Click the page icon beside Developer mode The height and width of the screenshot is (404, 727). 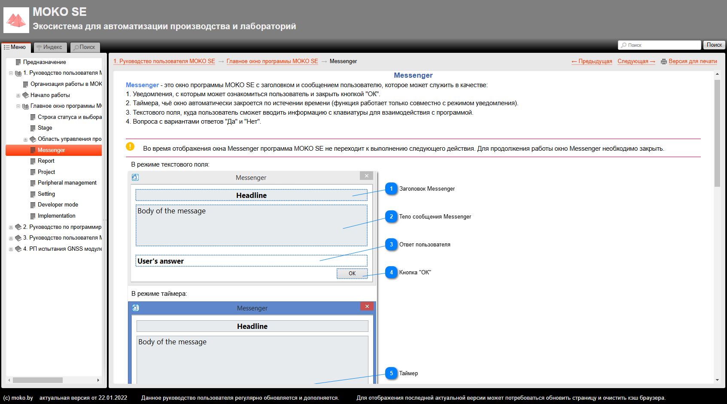pyautogui.click(x=33, y=205)
